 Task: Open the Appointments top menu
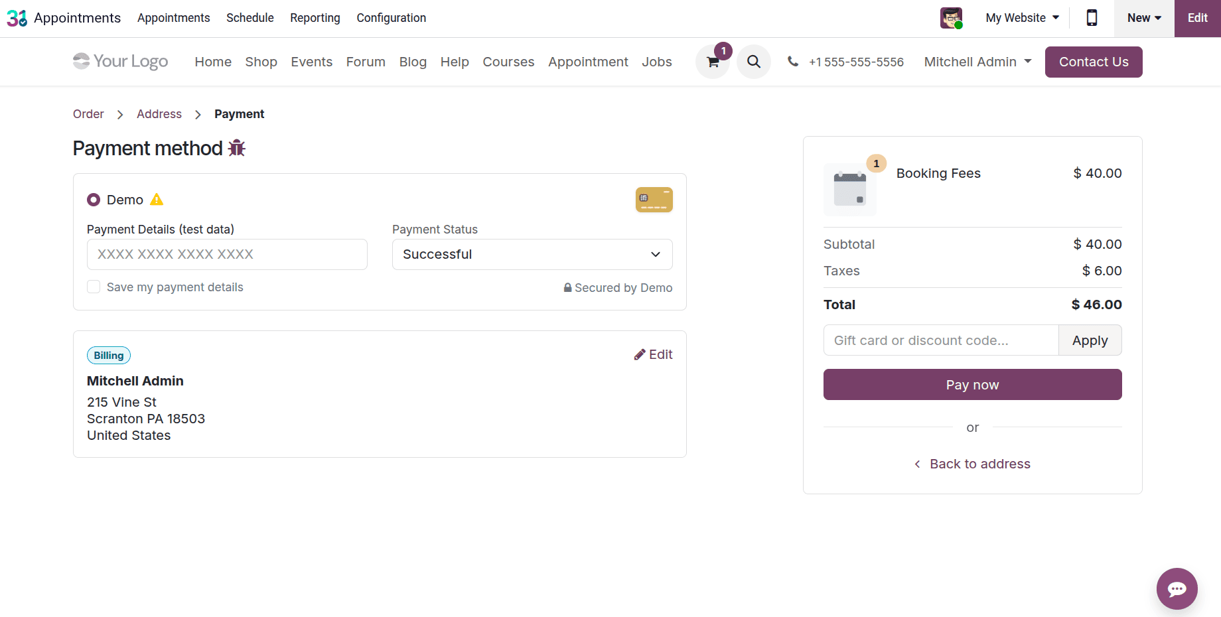click(174, 18)
